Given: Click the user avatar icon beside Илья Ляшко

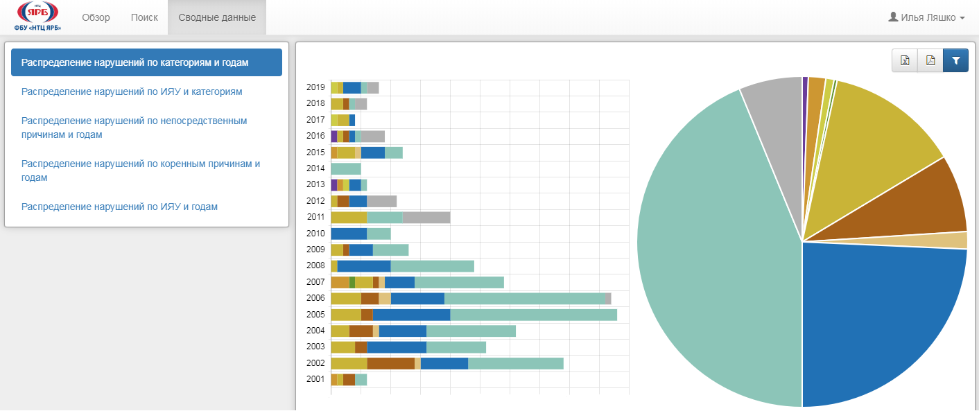Looking at the screenshot, I should click(893, 17).
